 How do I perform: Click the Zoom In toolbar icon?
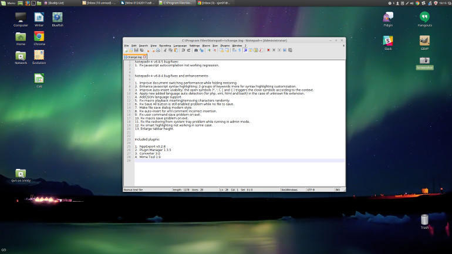coord(209,50)
